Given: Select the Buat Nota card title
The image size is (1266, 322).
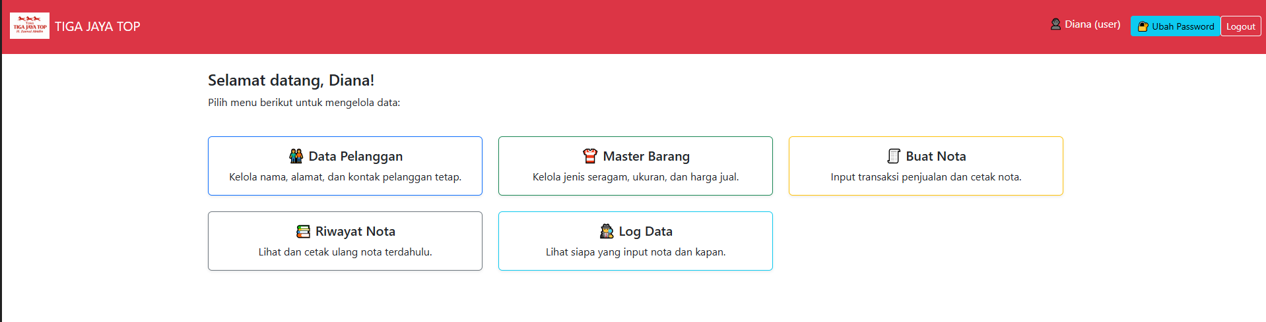Looking at the screenshot, I should (x=935, y=156).
